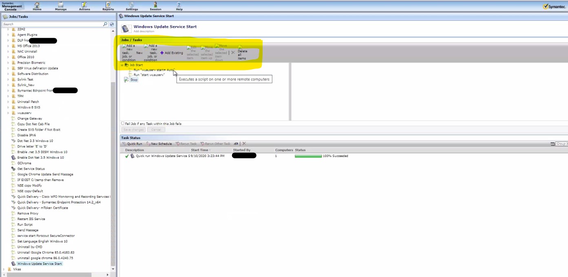Click the Rerun Other Task button
The width and height of the screenshot is (568, 277).
point(215,144)
